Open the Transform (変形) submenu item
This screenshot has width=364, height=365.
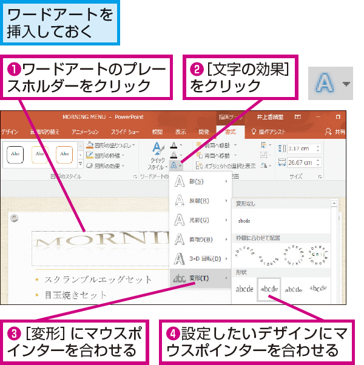click(x=200, y=278)
